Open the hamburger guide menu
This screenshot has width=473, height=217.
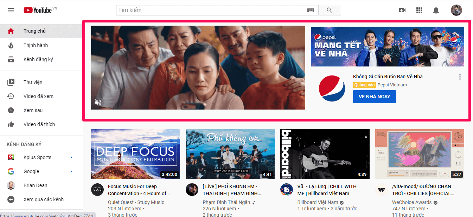(x=11, y=10)
